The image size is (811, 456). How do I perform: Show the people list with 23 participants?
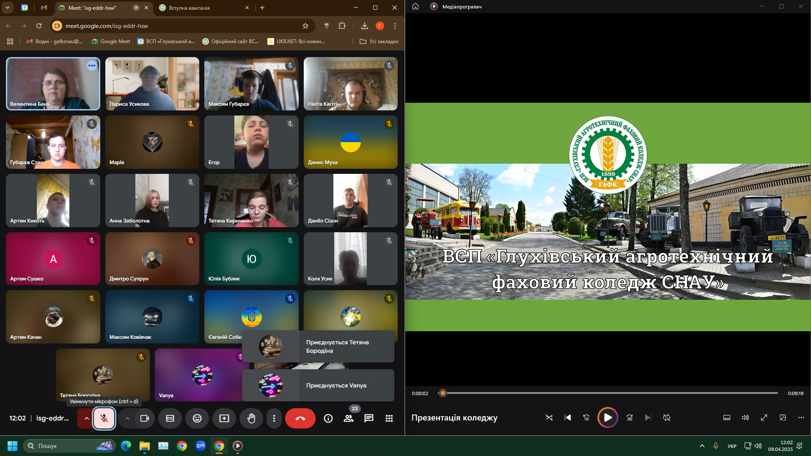[349, 418]
